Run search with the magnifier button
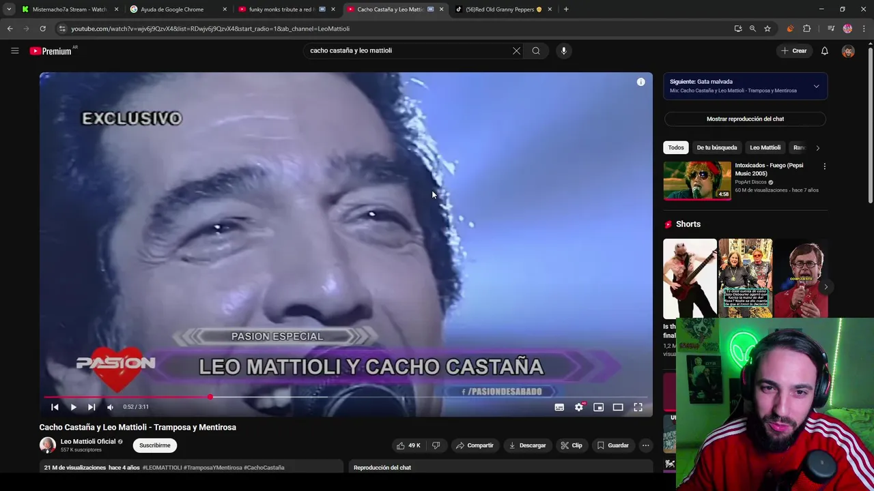 coord(536,50)
